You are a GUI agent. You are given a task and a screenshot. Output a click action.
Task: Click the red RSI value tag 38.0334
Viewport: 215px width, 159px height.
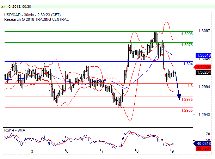click(x=203, y=148)
